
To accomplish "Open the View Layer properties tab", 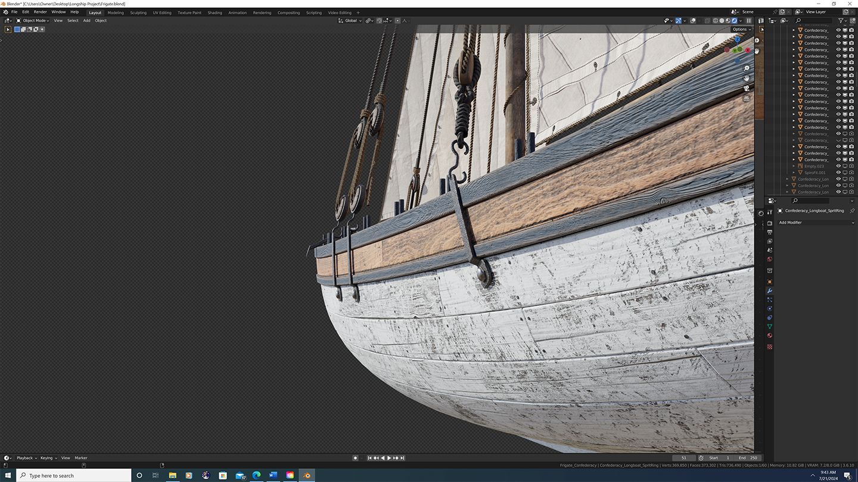I will 769,241.
